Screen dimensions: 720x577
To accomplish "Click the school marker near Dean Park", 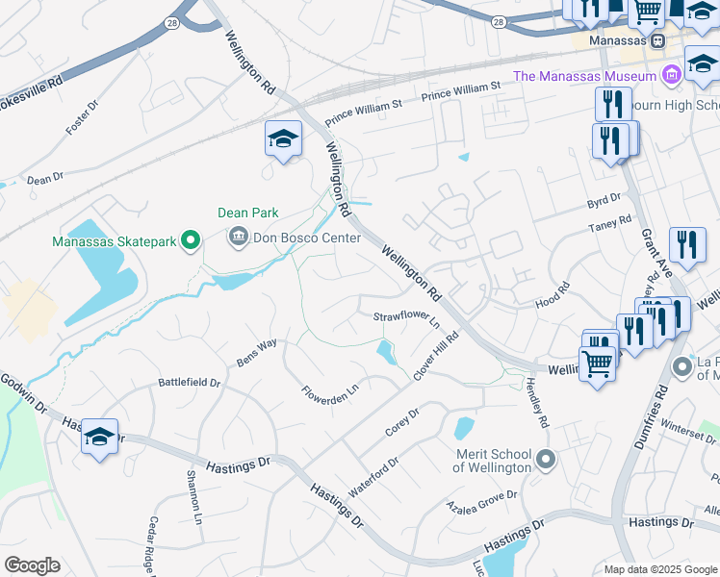I will coord(283,139).
